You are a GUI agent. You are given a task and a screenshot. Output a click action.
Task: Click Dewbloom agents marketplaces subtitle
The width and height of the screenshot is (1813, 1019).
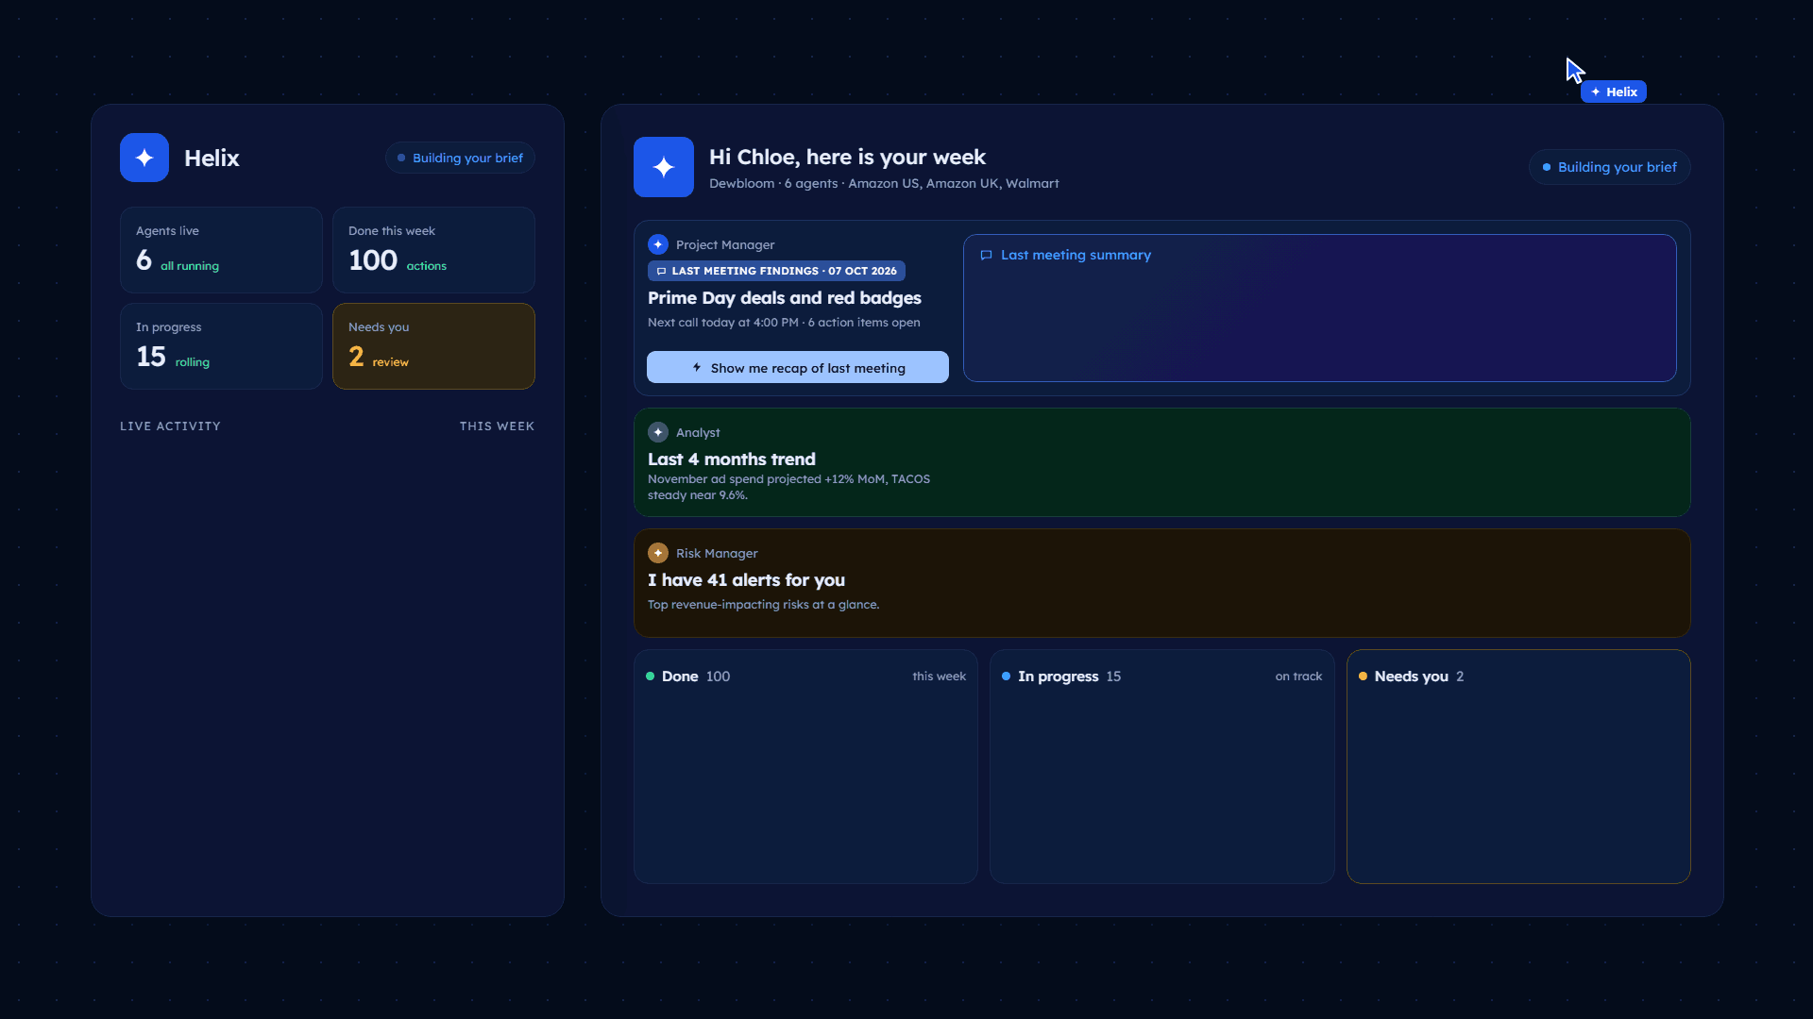[884, 183]
